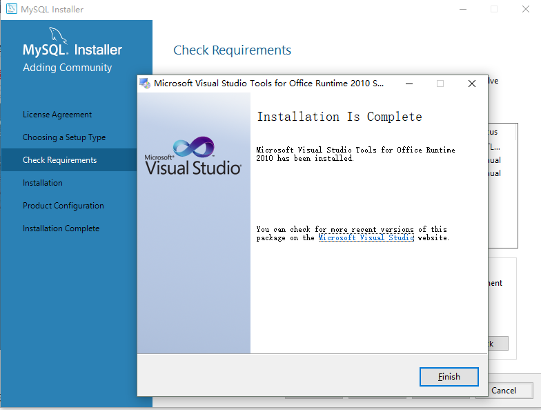Minimize the MySQL Installer window
Viewport: 541px width, 410px height.
pos(463,10)
